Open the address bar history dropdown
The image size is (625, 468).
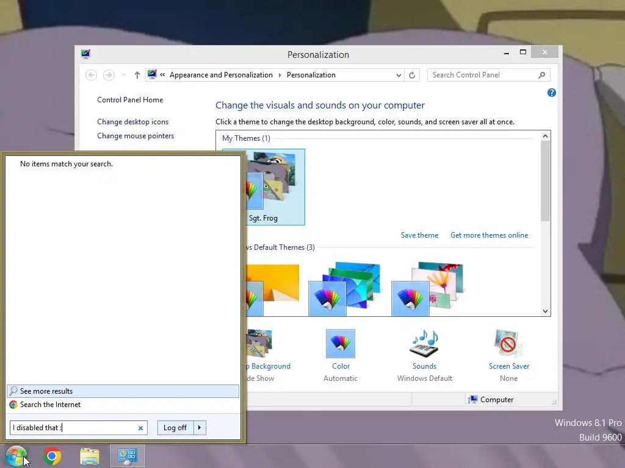(399, 75)
